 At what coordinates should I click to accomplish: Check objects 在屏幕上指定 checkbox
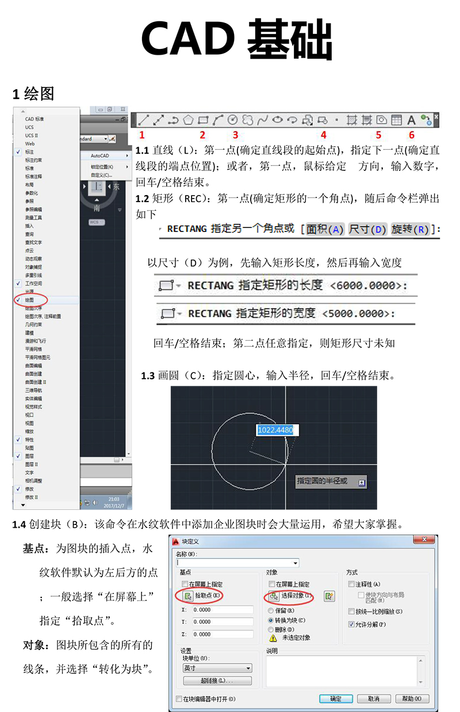click(x=271, y=584)
